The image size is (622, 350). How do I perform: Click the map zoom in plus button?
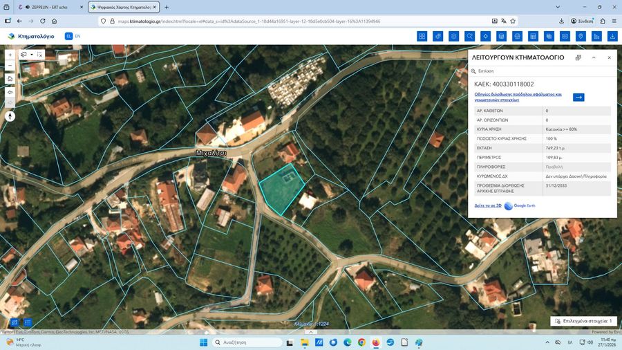(x=10, y=54)
